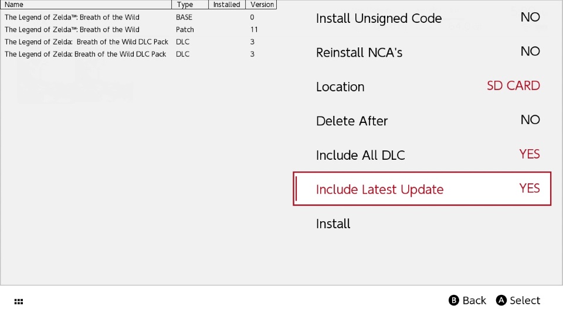563x316 pixels.
Task: Click the B button circle icon
Action: (454, 300)
